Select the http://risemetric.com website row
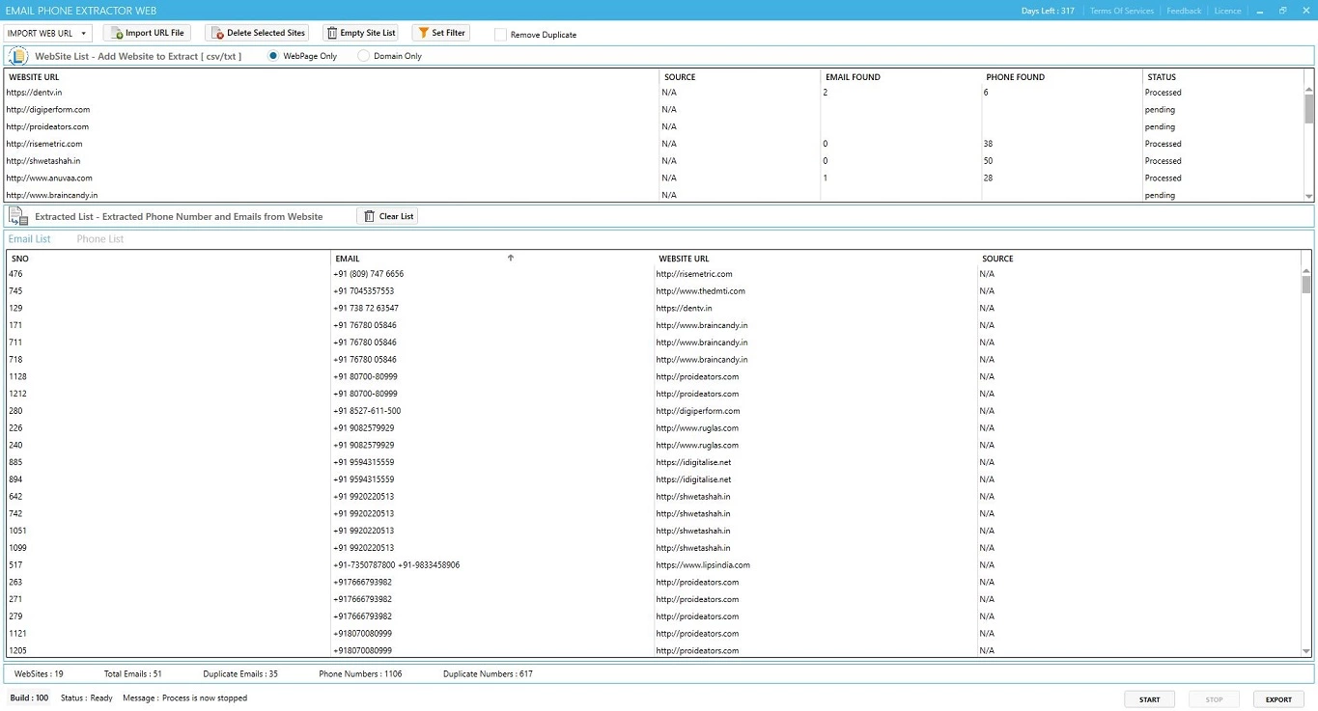Screen dimensions: 1318x711 point(44,144)
